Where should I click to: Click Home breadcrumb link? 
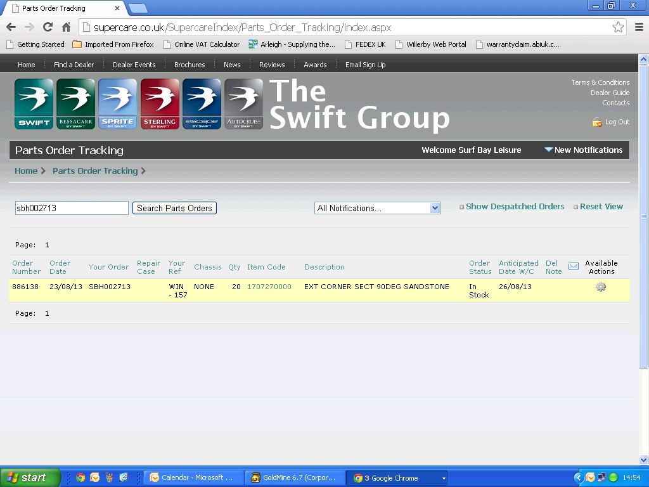(26, 171)
